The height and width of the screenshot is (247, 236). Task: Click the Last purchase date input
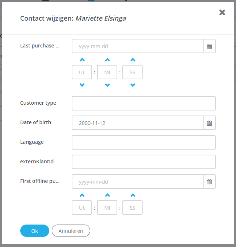138,46
